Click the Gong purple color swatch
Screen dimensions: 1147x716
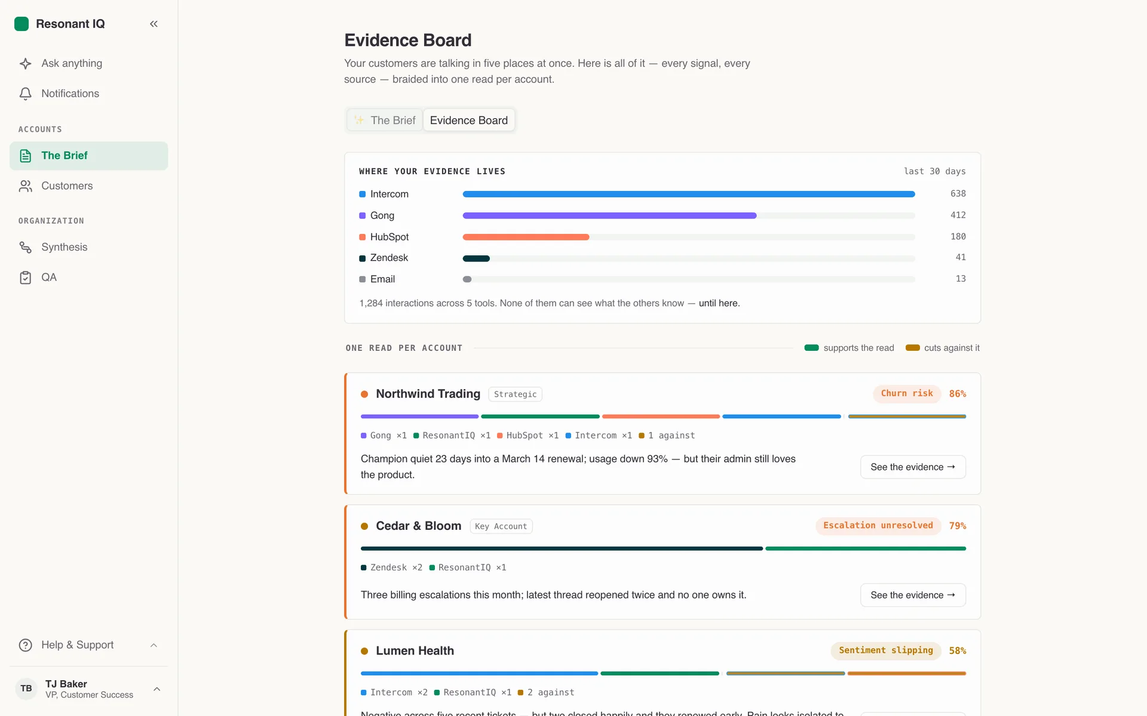[362, 215]
